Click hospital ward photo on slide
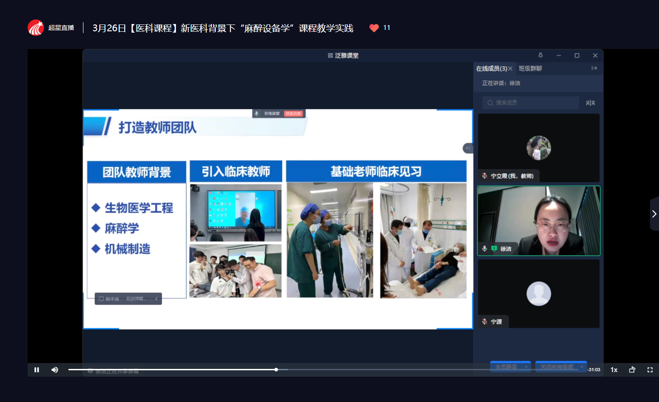The width and height of the screenshot is (659, 402). [x=423, y=240]
